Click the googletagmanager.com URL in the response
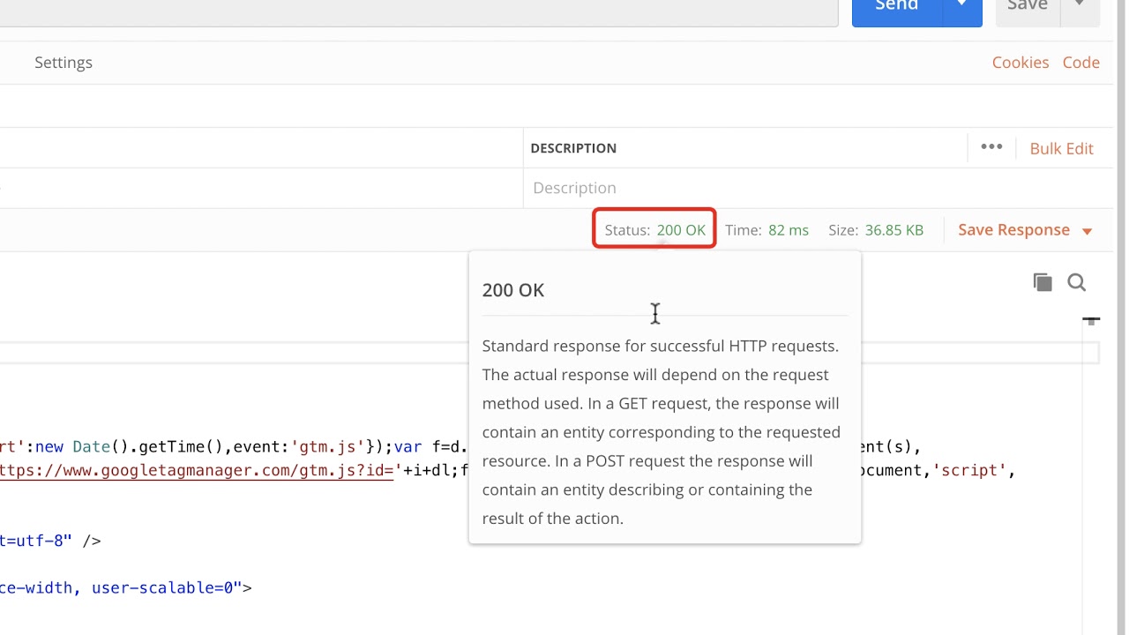The height and width of the screenshot is (635, 1129). pyautogui.click(x=197, y=470)
